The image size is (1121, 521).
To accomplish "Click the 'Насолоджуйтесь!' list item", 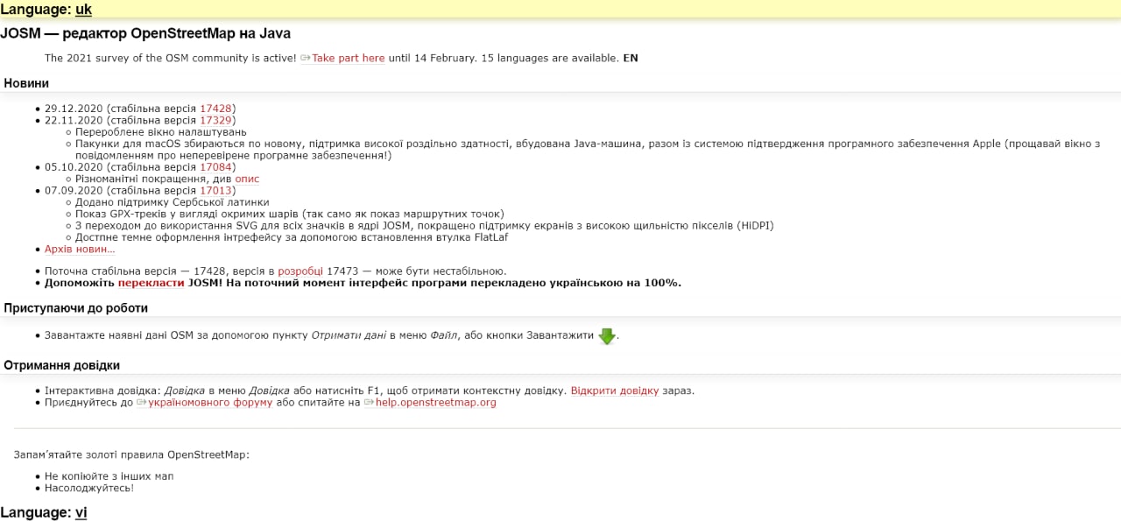I will coord(89,488).
